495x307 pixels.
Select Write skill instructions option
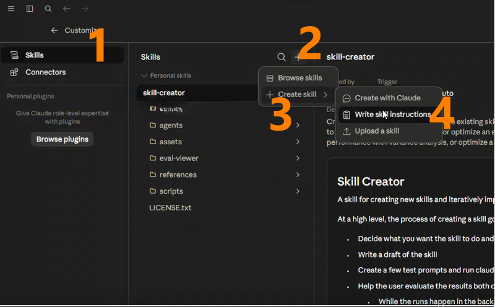click(x=389, y=115)
